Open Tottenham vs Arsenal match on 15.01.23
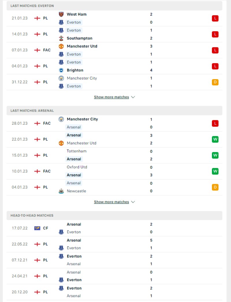 [x=114, y=155]
